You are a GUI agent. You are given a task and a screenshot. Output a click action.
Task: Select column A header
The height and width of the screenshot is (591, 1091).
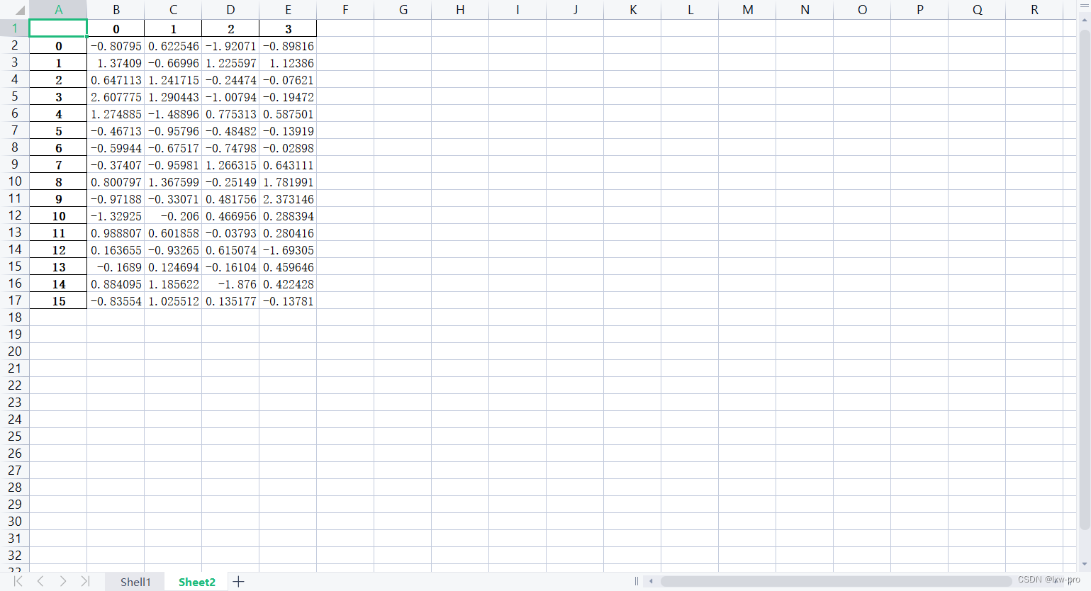pyautogui.click(x=58, y=10)
